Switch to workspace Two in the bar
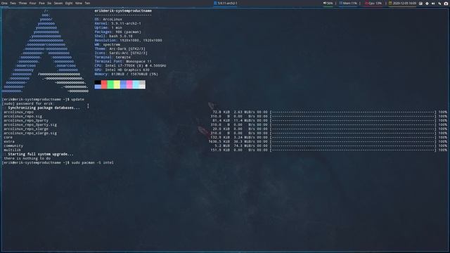The height and width of the screenshot is (253, 450). 13,3
